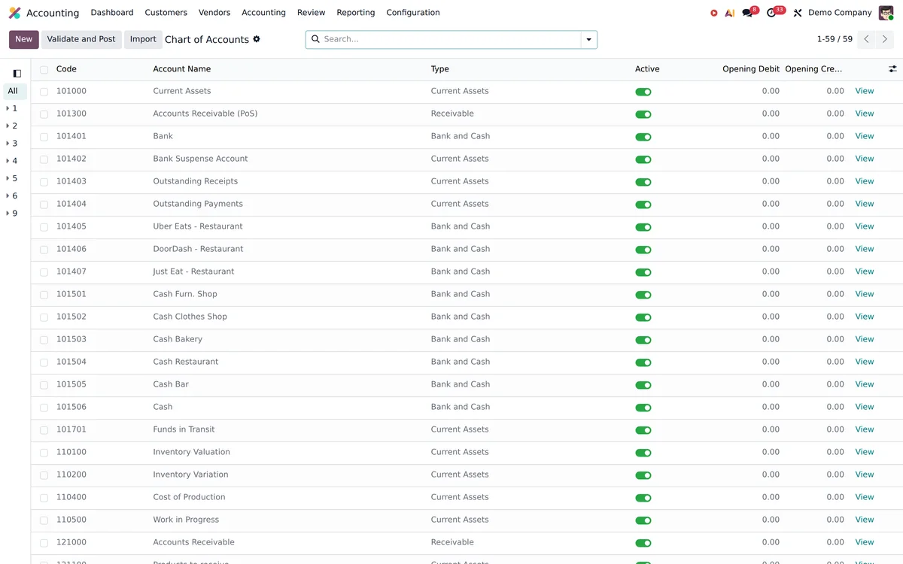Click the 1-59 / 59 pager text

point(835,39)
